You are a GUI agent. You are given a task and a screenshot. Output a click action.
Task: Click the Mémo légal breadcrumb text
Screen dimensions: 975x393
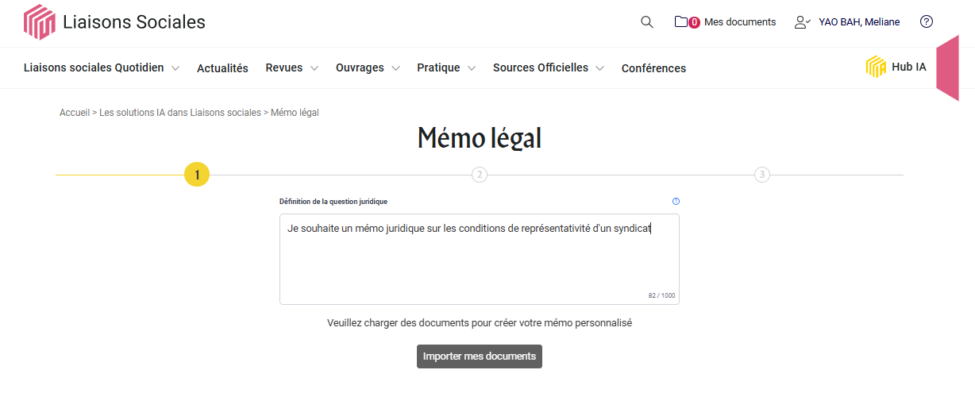[295, 113]
